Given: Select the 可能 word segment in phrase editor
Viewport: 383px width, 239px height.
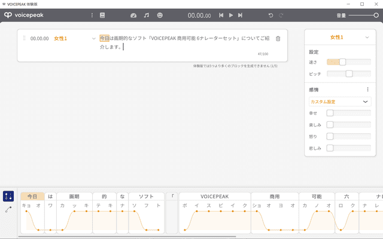Looking at the screenshot, I should [x=317, y=197].
